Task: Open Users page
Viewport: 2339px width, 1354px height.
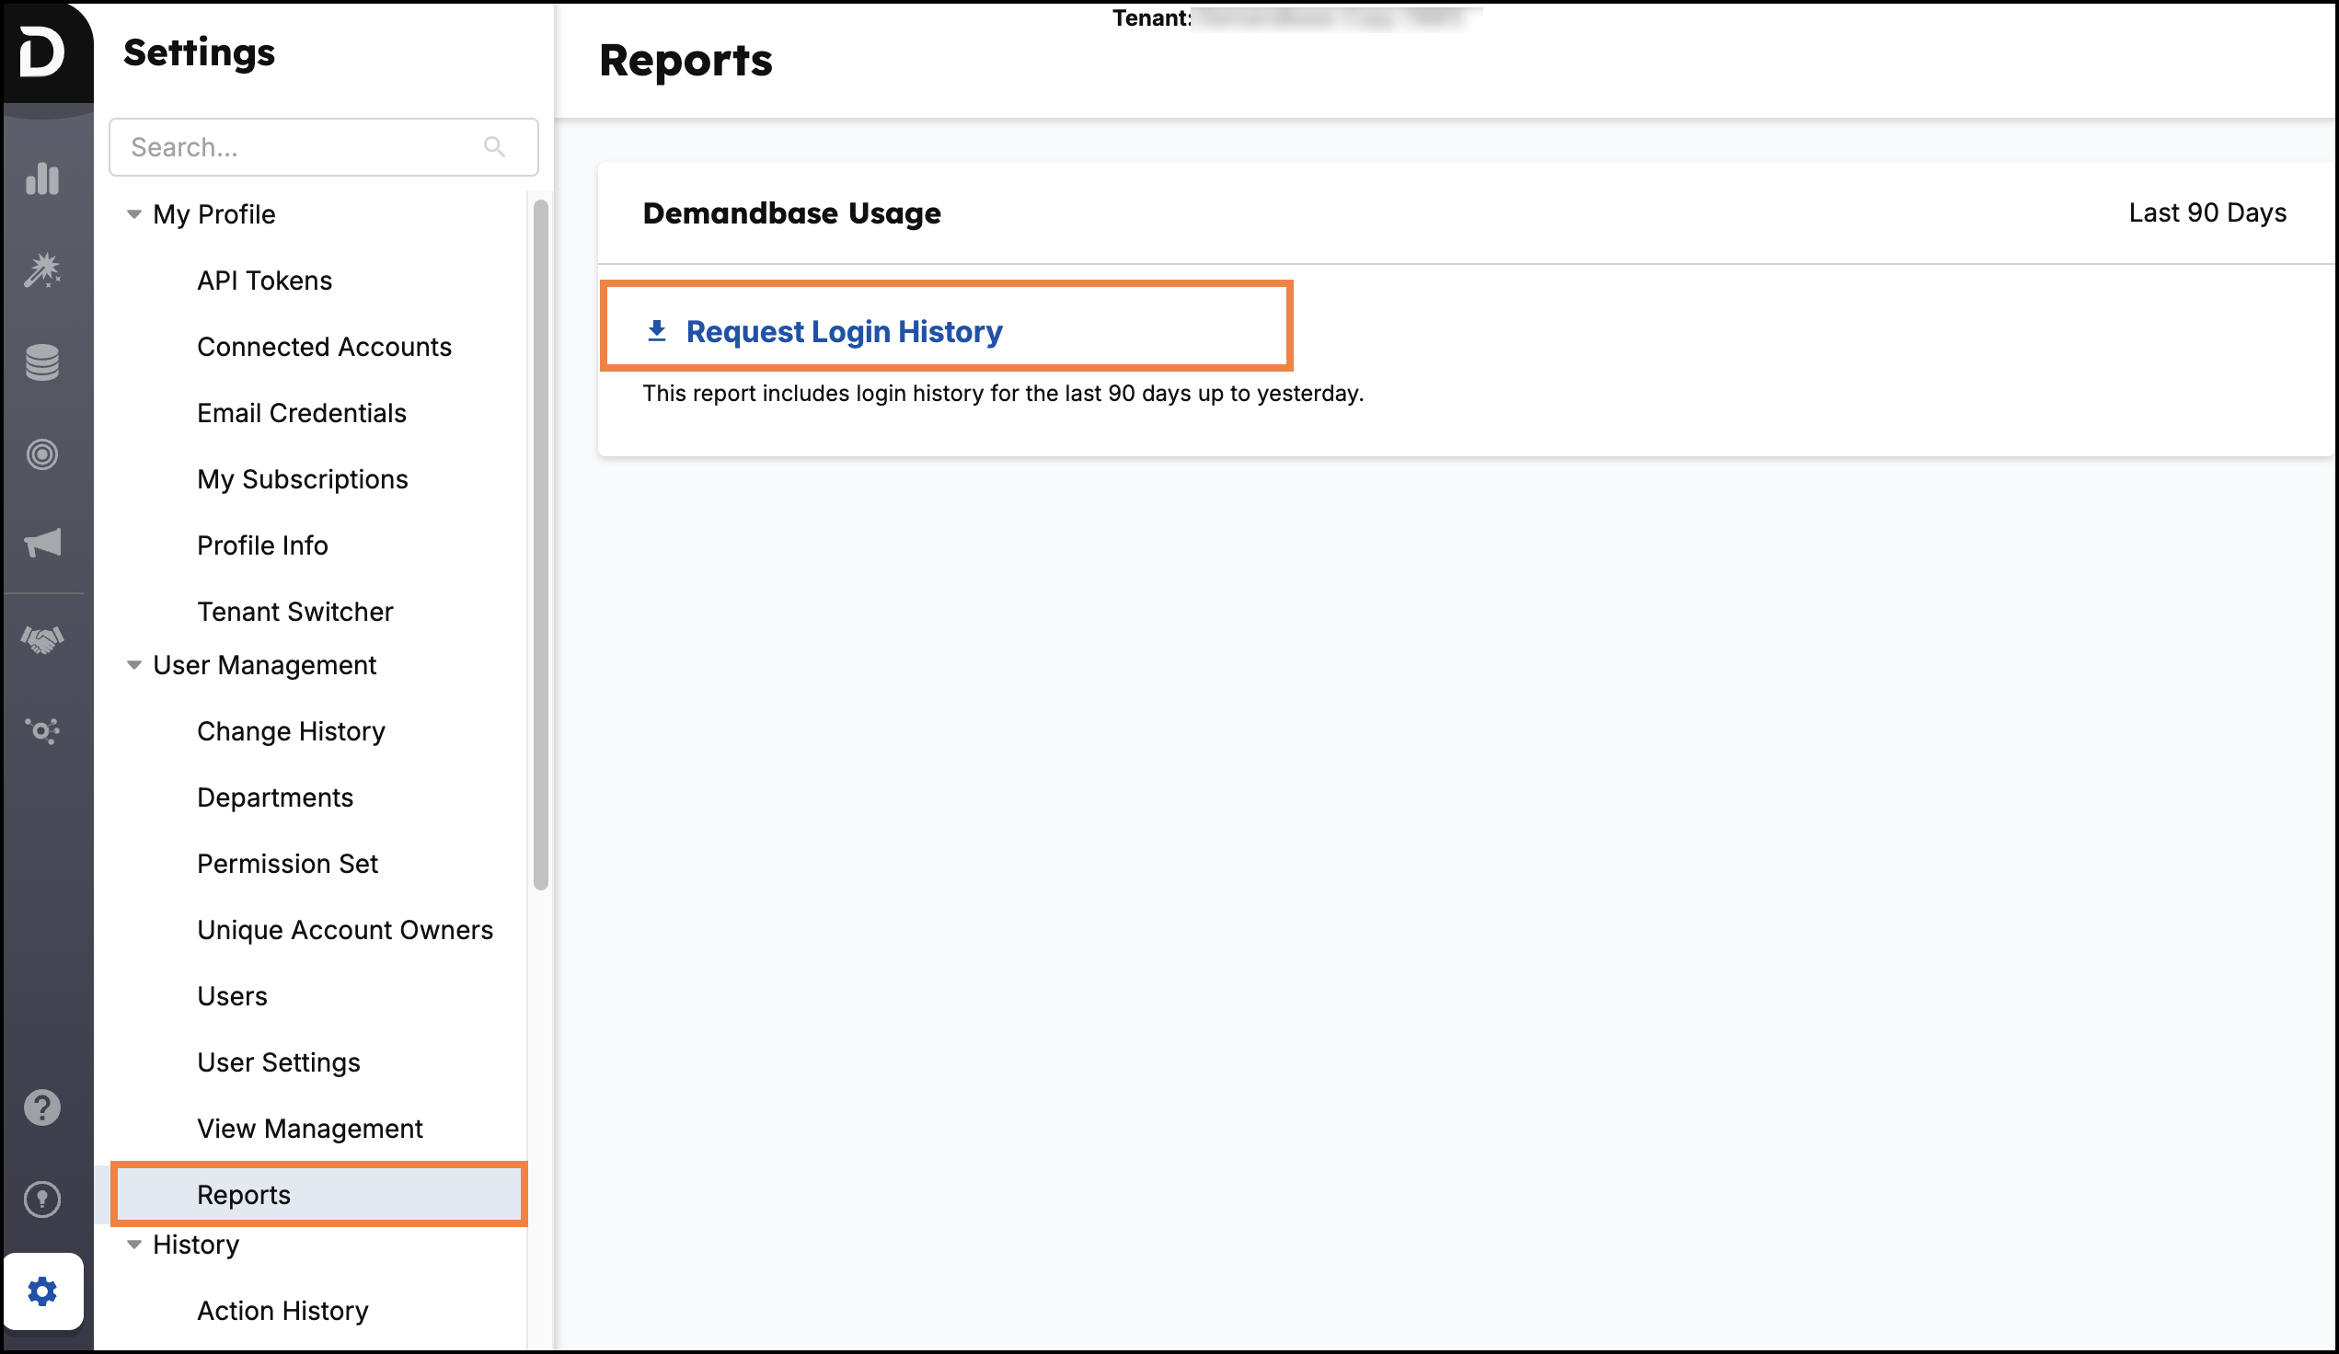Action: coord(232,996)
